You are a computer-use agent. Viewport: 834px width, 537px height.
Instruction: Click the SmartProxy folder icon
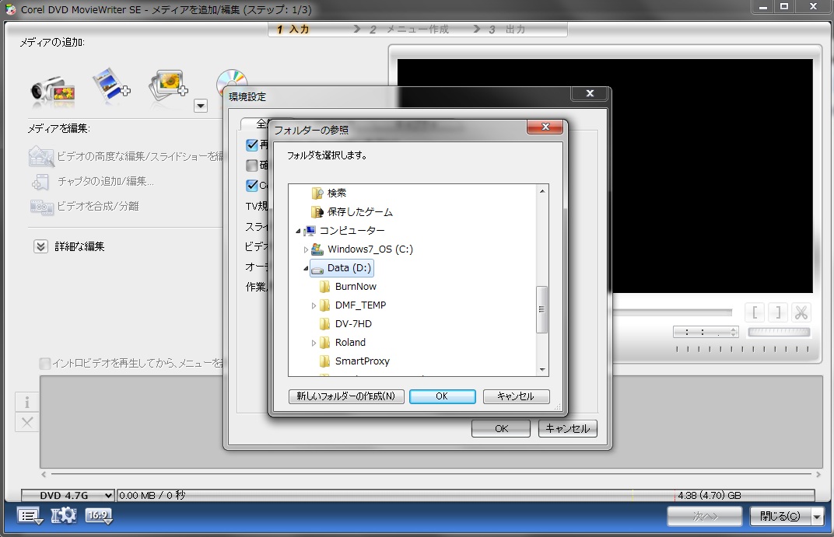pyautogui.click(x=325, y=361)
